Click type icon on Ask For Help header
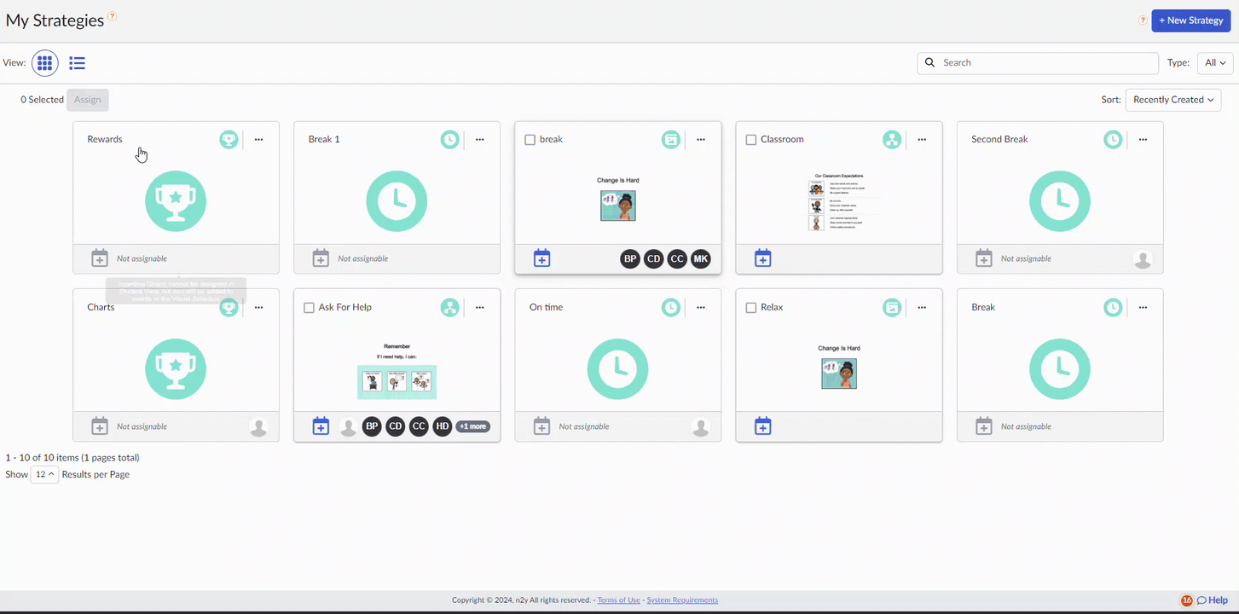Screen dimensions: 1239x614 (449, 308)
